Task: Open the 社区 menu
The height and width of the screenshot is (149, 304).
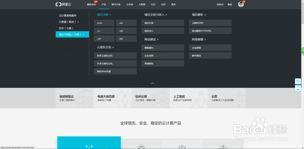Action: click(153, 5)
